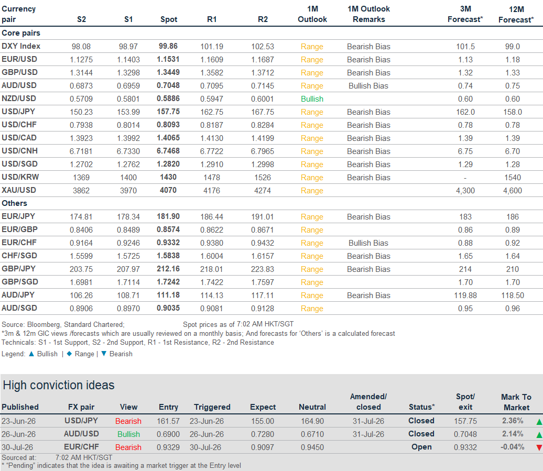Select the EUR/JPY spot value 181.90
The image size is (543, 471).
point(168,217)
